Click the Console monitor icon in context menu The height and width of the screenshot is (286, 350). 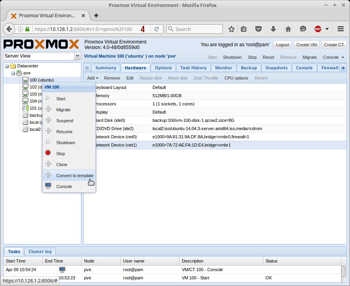pyautogui.click(x=48, y=186)
